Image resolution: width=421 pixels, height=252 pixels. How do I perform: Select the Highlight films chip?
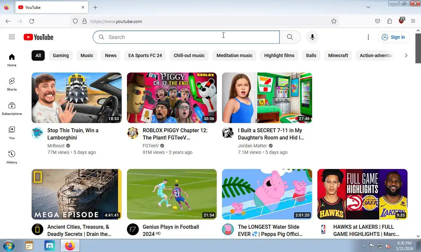click(279, 55)
